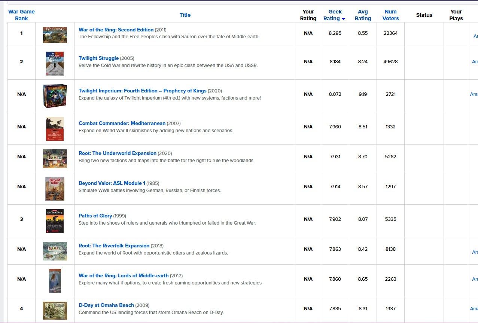Click the Geek Rating sort arrow
The image size is (478, 323).
343,19
